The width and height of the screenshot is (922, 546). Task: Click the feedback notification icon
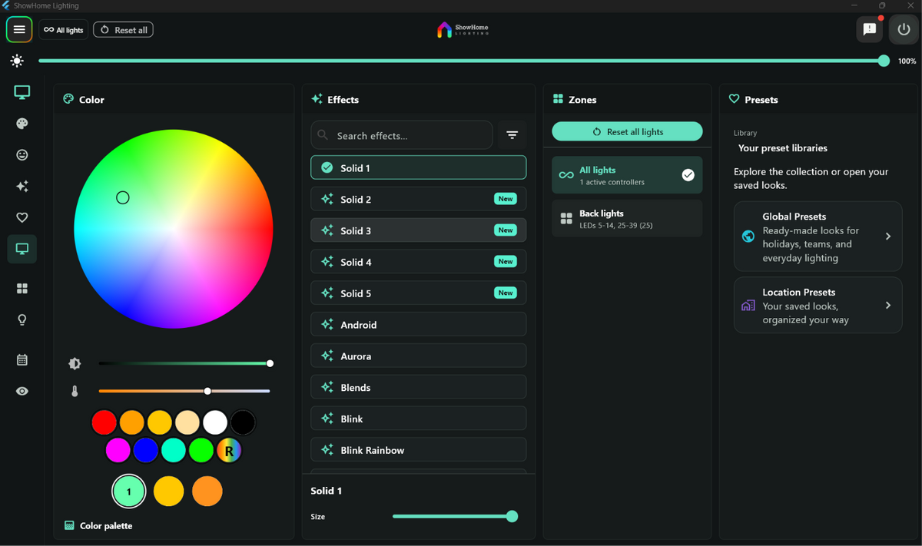pyautogui.click(x=870, y=30)
